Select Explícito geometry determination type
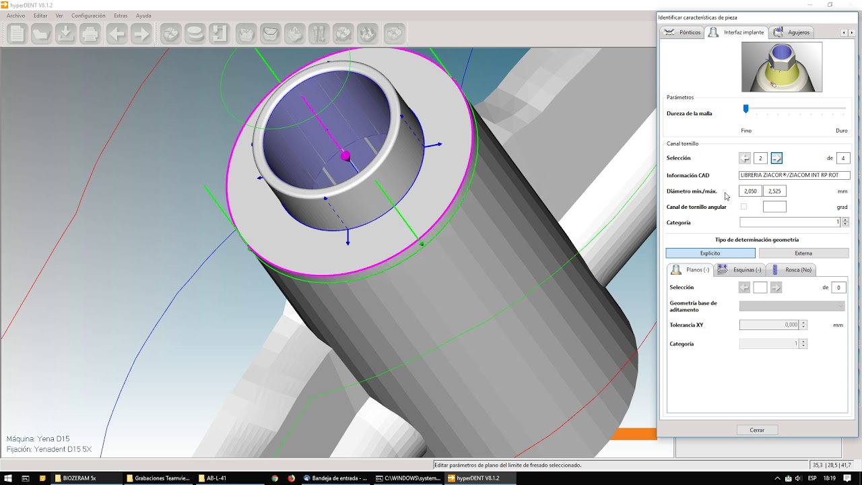Image resolution: width=862 pixels, height=485 pixels. pos(710,253)
